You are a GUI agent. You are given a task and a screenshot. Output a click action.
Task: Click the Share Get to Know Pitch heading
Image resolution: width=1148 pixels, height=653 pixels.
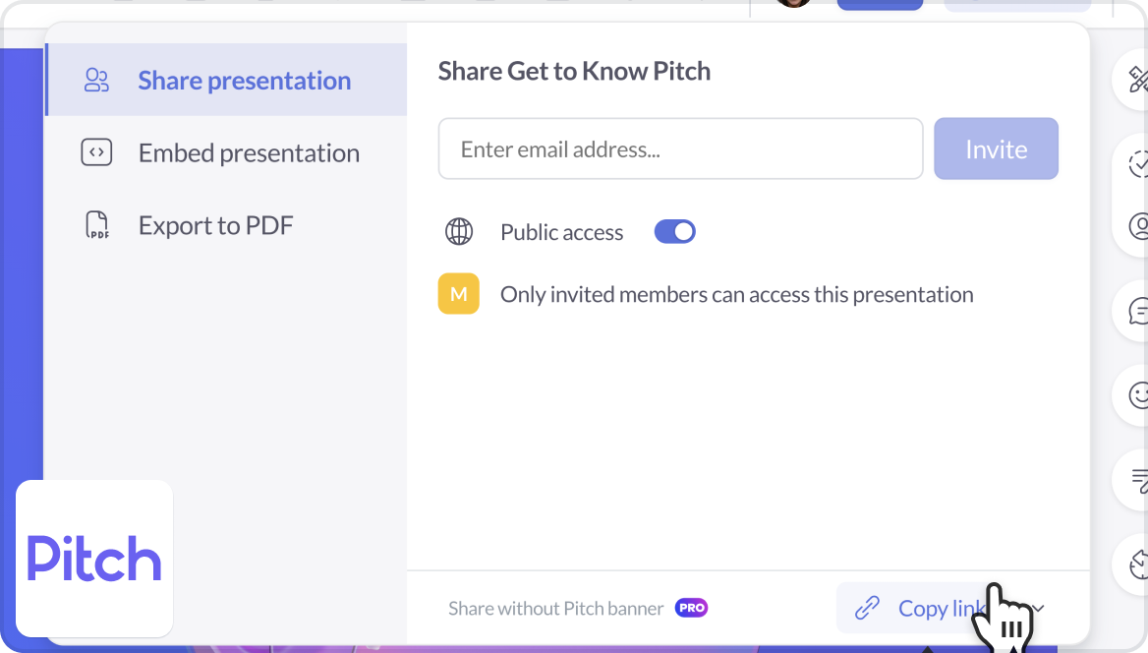574,71
